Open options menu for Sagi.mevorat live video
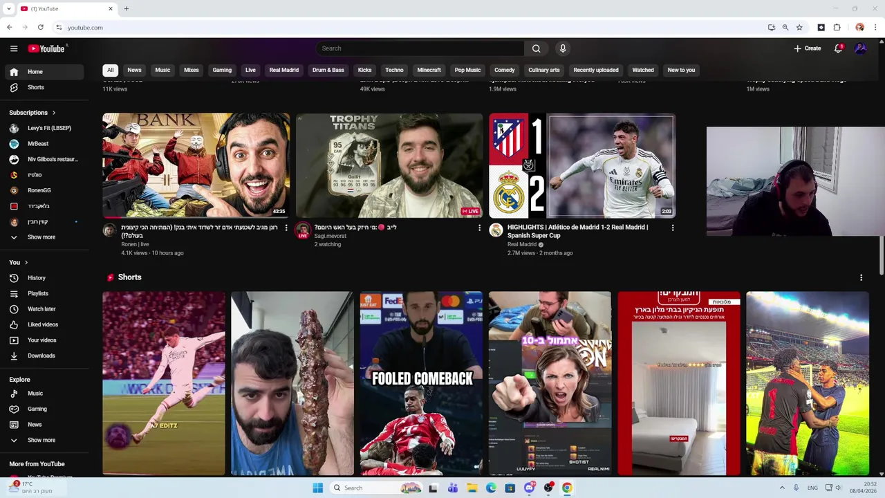The height and width of the screenshot is (498, 885). pyautogui.click(x=479, y=228)
